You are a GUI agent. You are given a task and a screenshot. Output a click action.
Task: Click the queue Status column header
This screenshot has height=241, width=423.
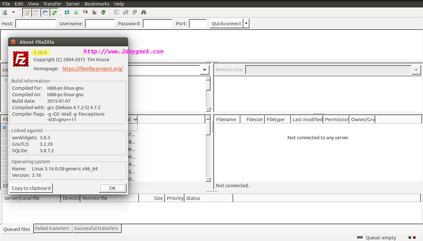point(208,198)
